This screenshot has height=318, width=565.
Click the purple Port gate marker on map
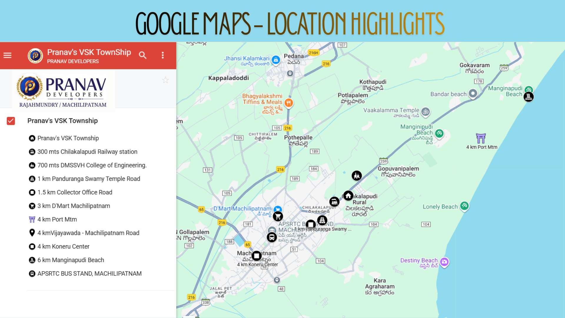coord(481,138)
